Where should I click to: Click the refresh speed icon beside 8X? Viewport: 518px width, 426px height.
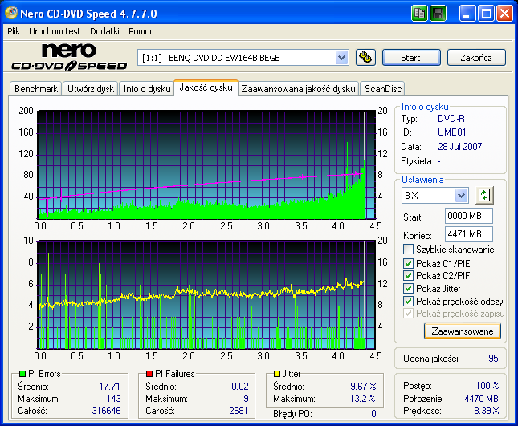coord(484,195)
